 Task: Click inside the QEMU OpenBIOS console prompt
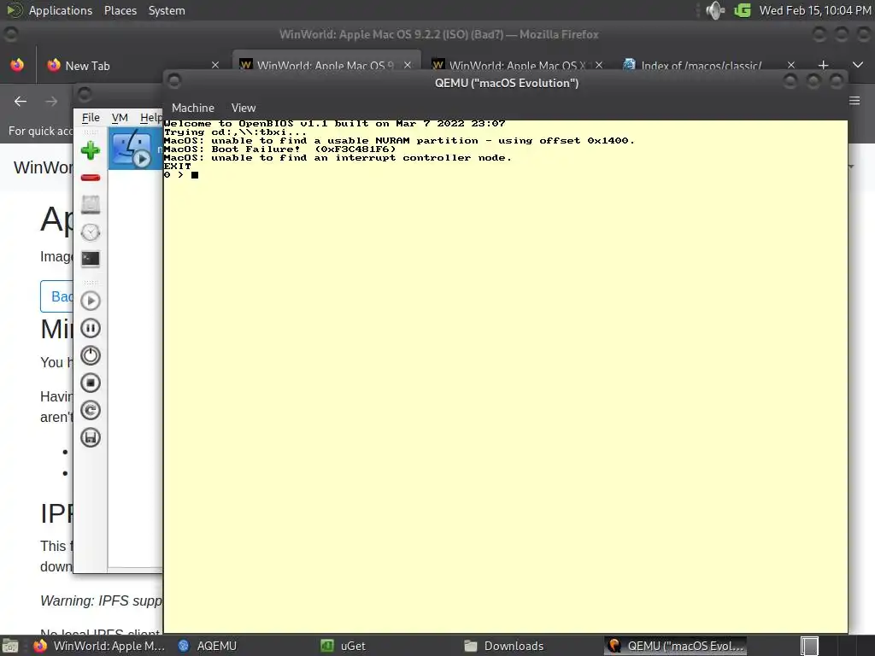tap(195, 175)
